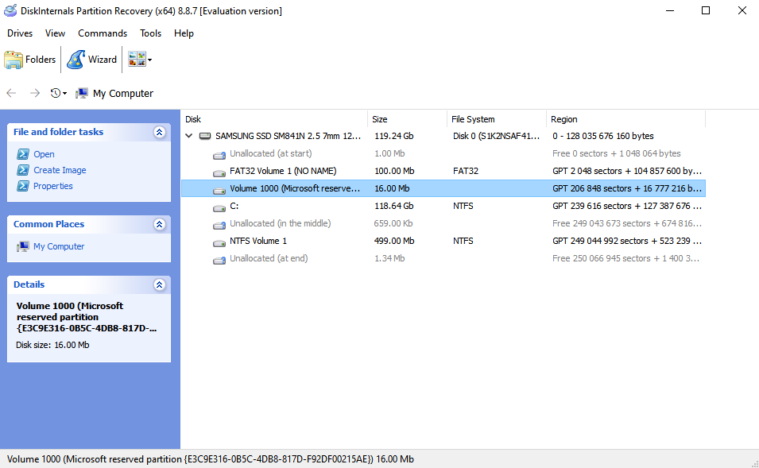Click the view mode icon in toolbar
Screen dimensions: 759x468
tap(136, 60)
